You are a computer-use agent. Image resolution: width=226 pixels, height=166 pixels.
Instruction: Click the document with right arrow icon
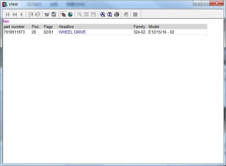pyautogui.click(x=38, y=14)
